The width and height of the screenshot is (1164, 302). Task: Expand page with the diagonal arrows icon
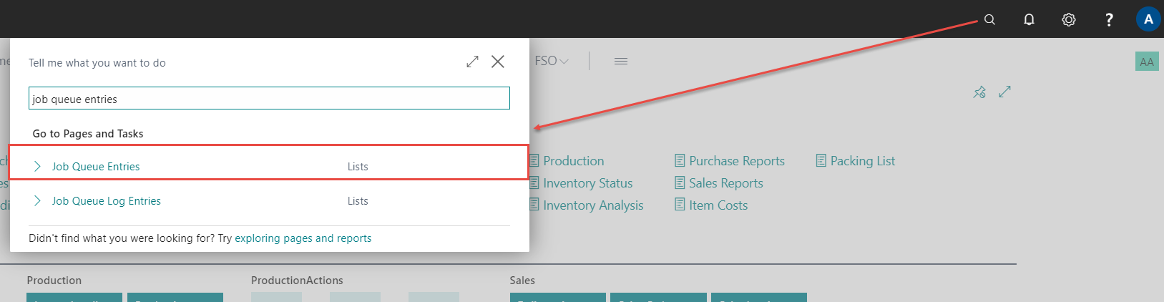click(x=1004, y=92)
